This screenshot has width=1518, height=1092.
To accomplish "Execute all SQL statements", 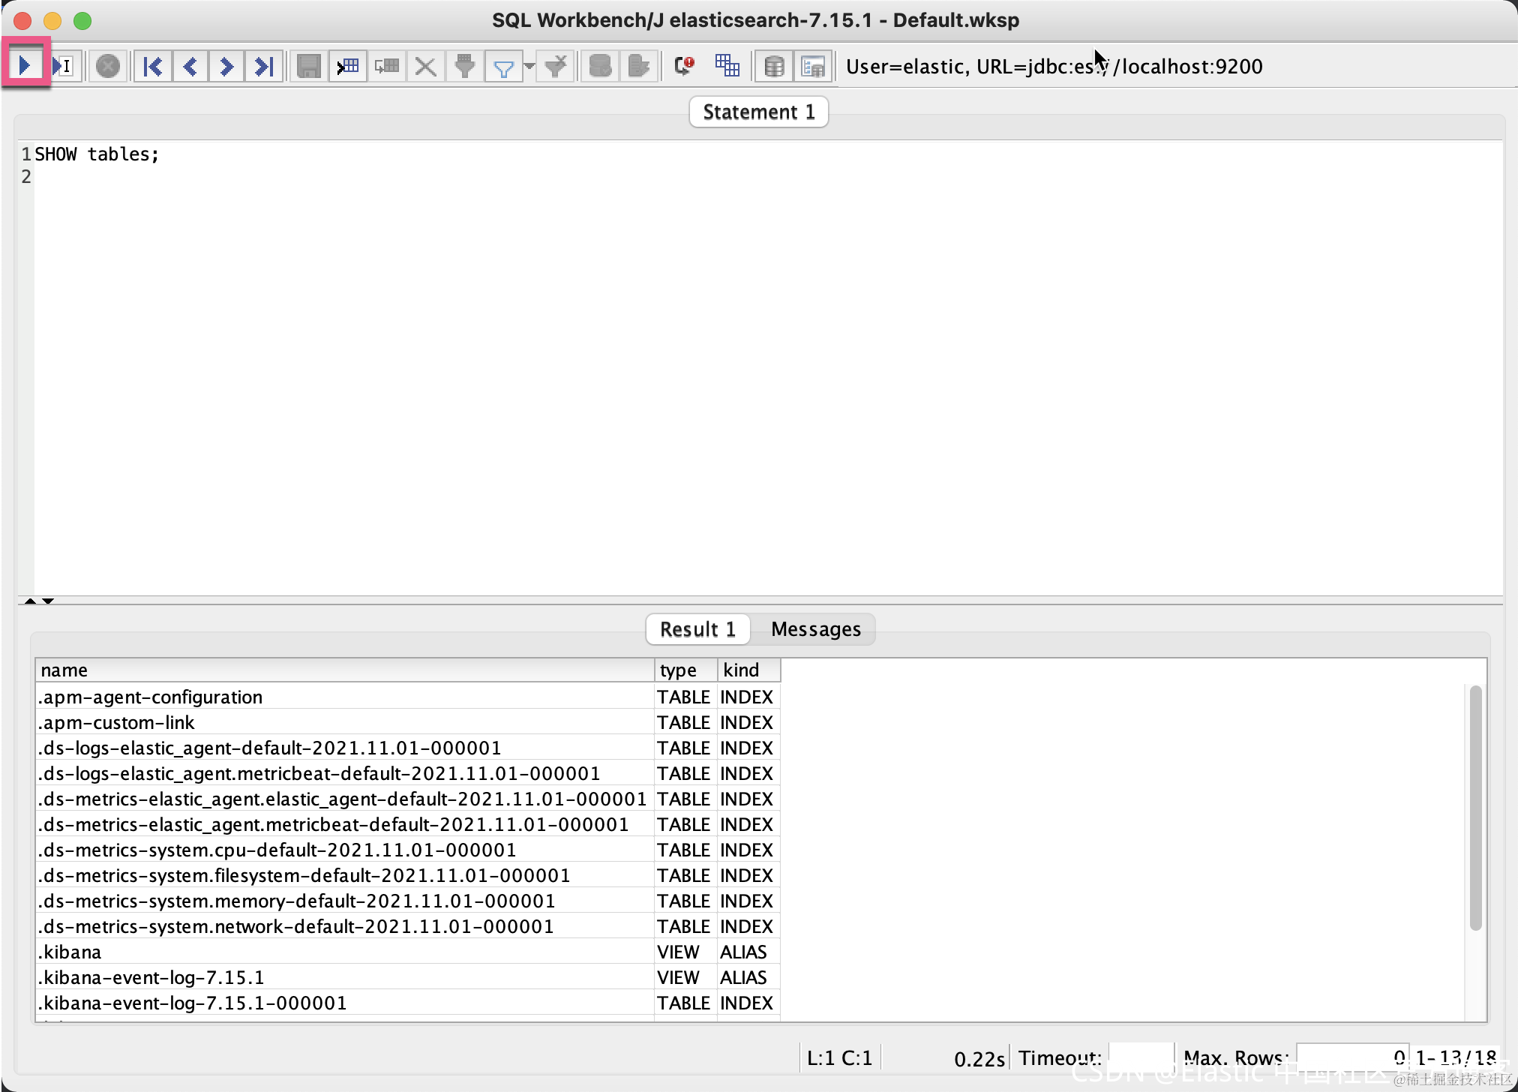I will [x=25, y=66].
